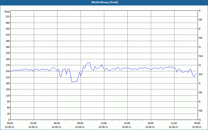The height and width of the screenshot is (130, 208).
Task: Click the 24.09.21 date under 06:00
Action: click(56, 127)
